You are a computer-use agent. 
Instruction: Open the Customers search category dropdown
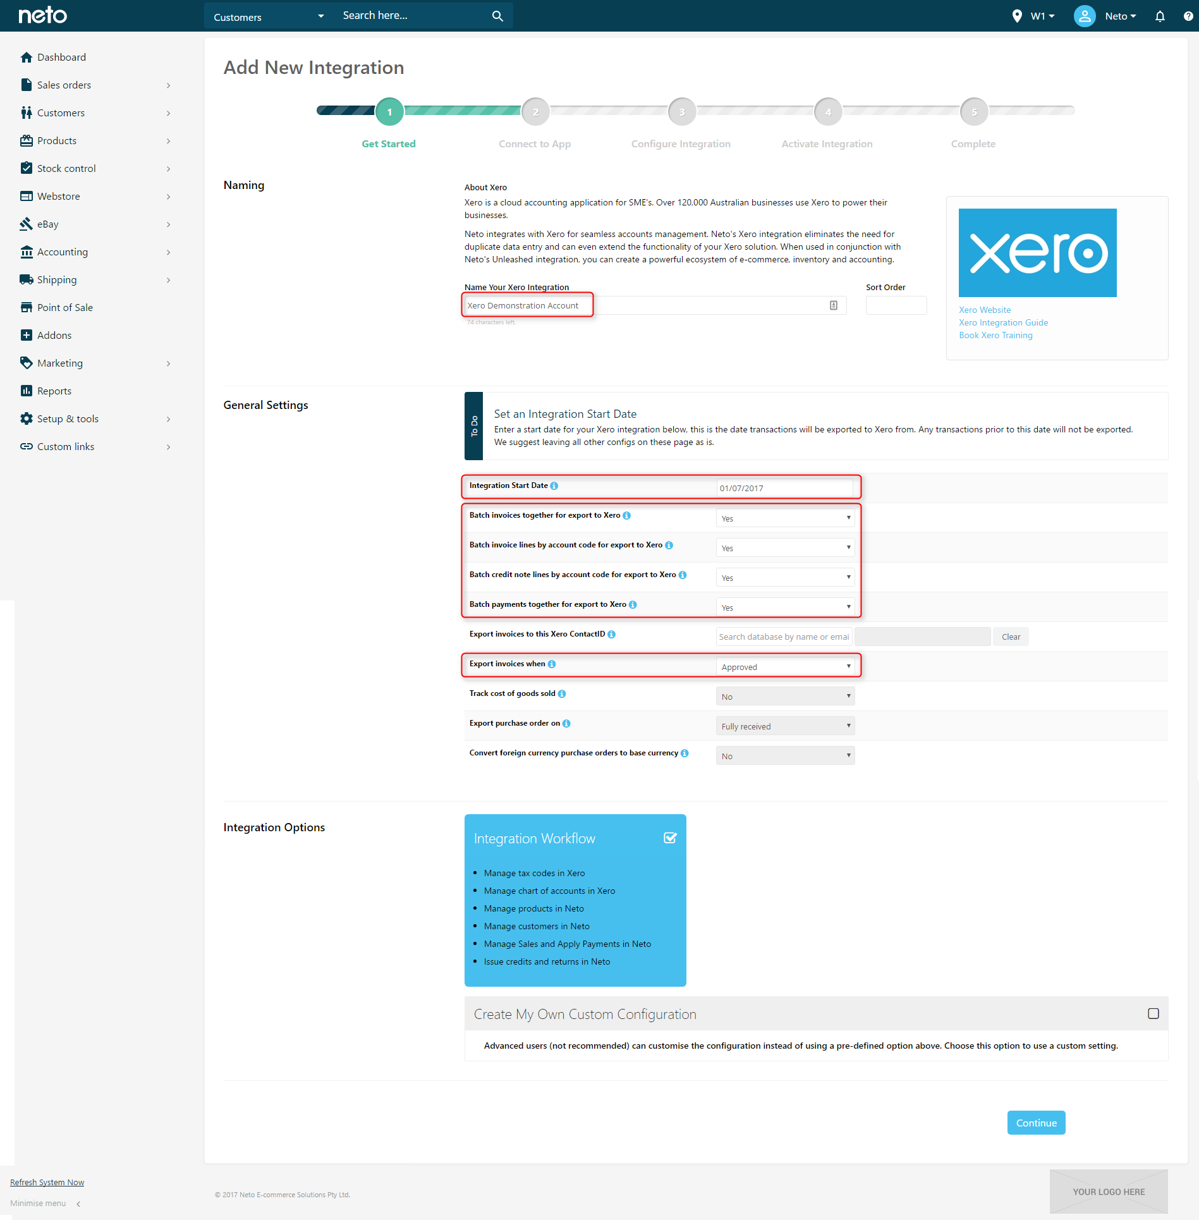[269, 16]
